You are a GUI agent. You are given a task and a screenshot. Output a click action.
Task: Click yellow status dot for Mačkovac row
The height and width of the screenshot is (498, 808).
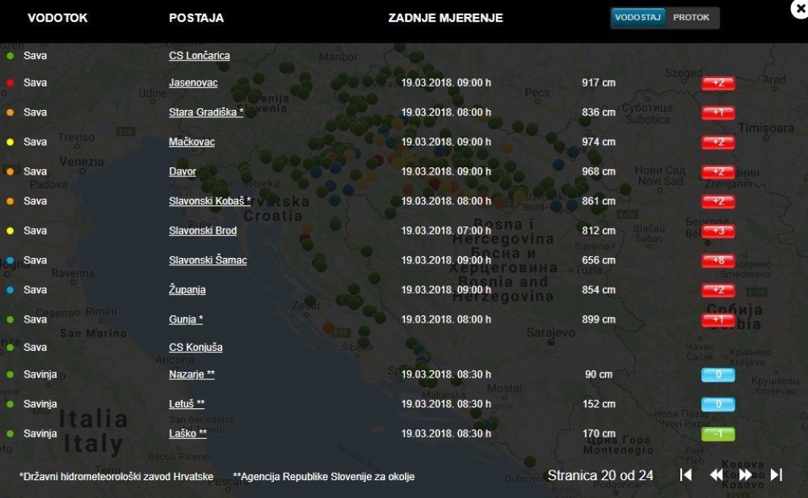tap(10, 141)
